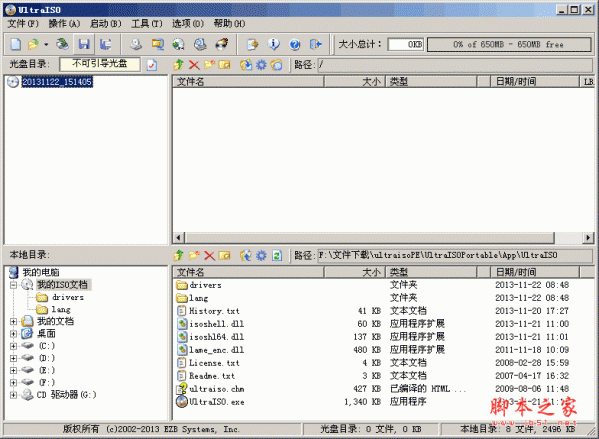The width and height of the screenshot is (599, 439).
Task: Open the 帮助(H) menu
Action: 229,24
